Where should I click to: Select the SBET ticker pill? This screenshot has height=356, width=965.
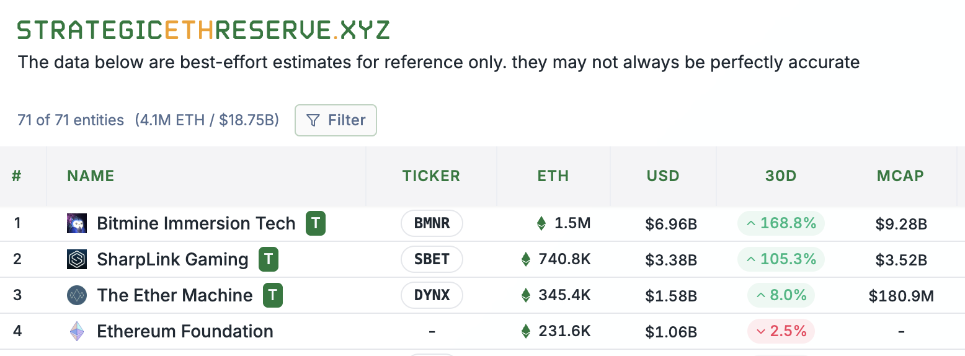(x=432, y=259)
